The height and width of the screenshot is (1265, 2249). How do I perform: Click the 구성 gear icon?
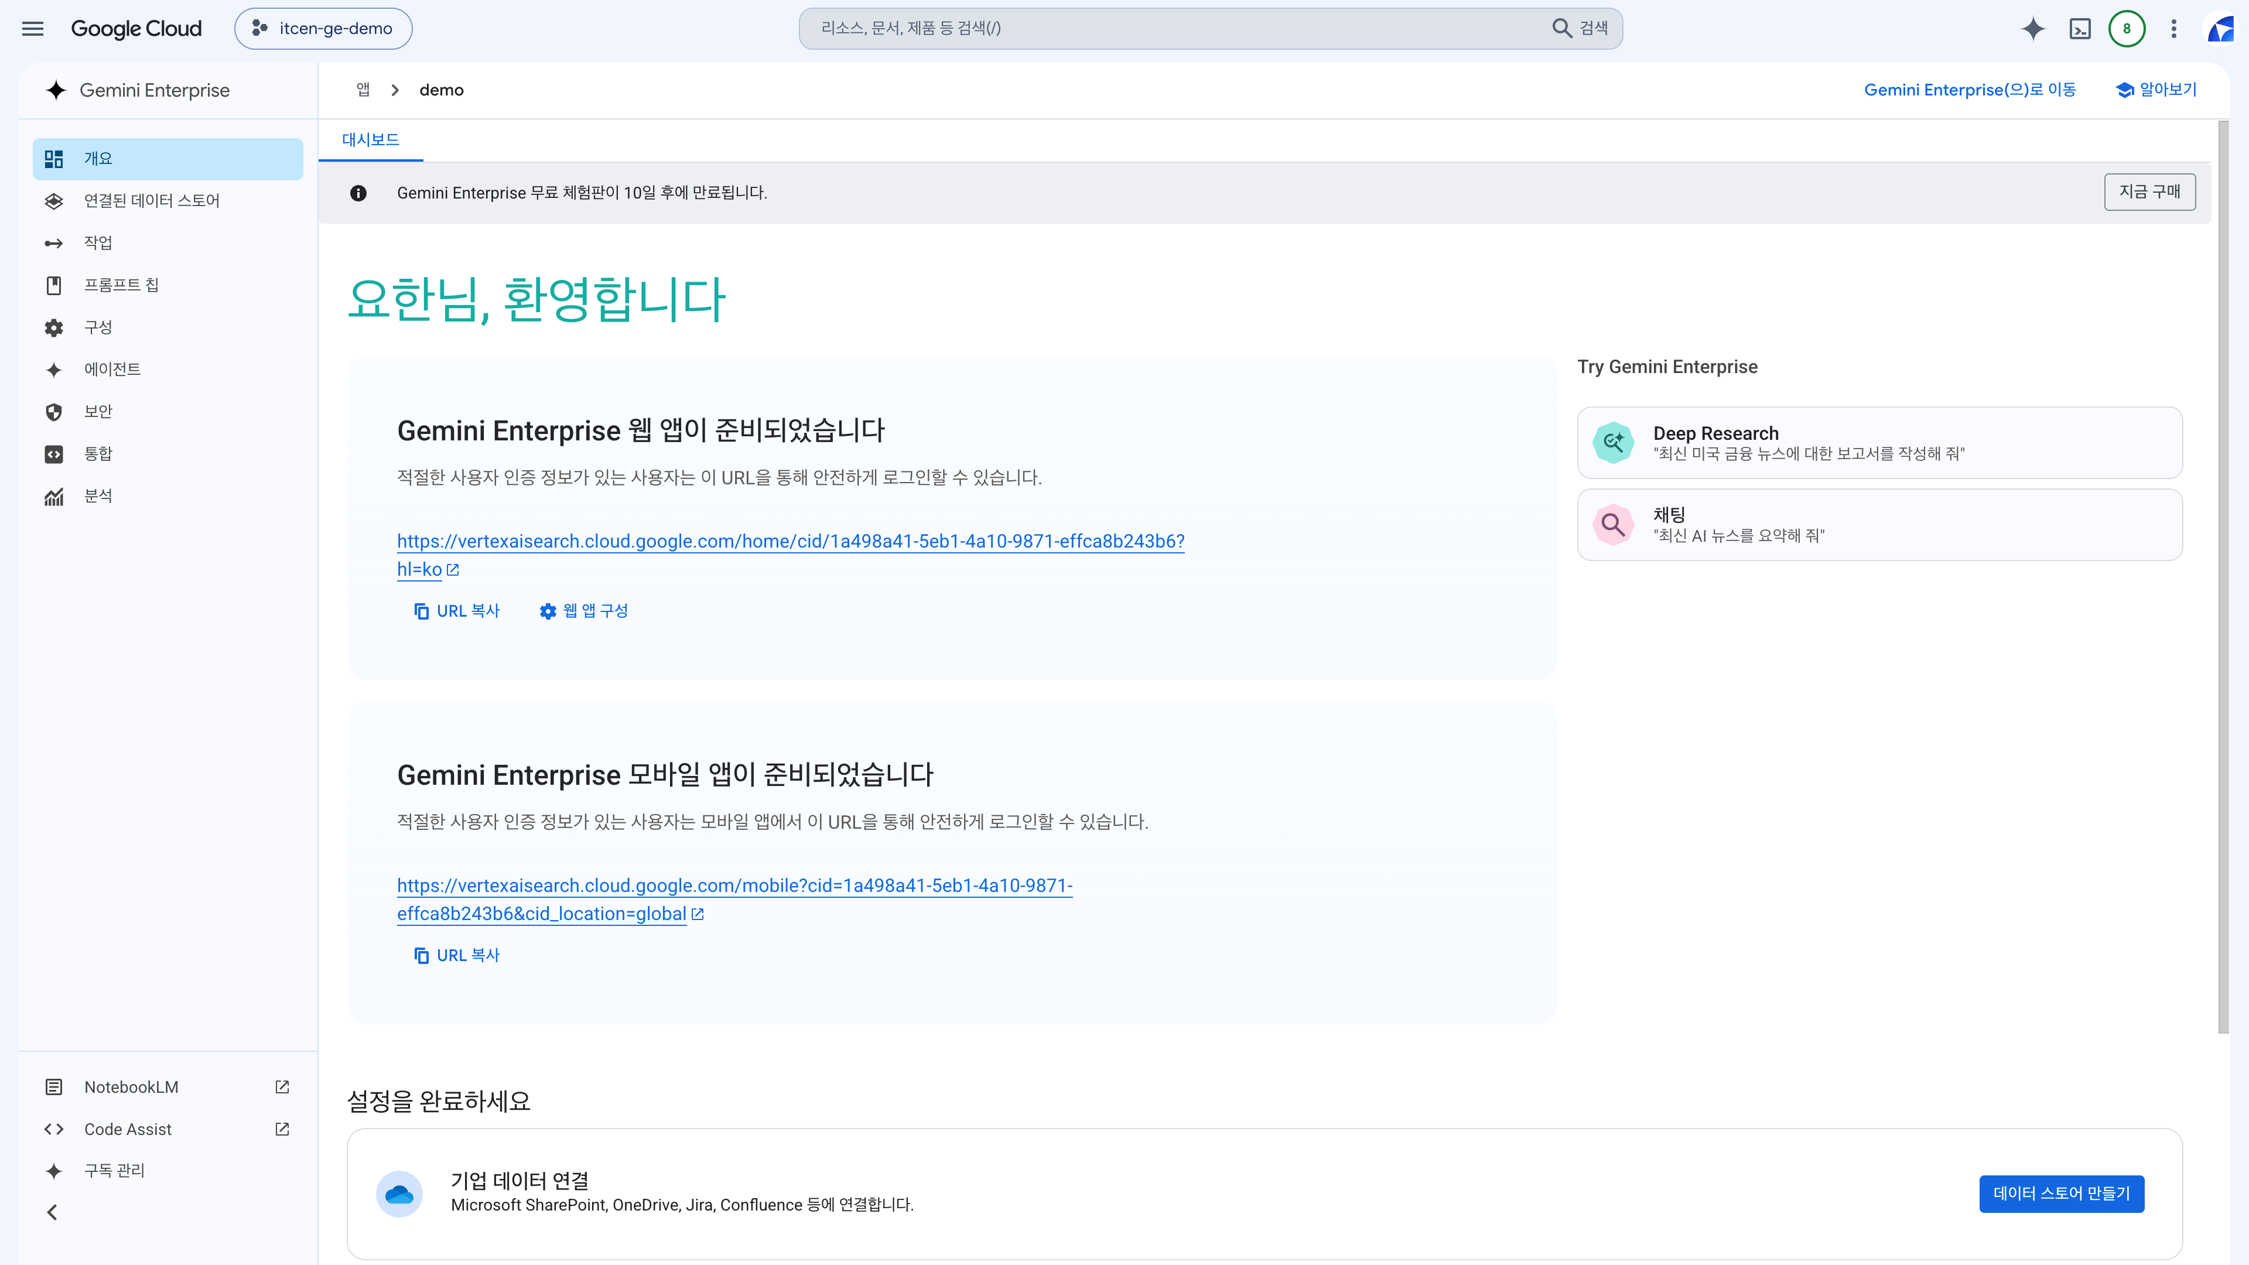(54, 327)
